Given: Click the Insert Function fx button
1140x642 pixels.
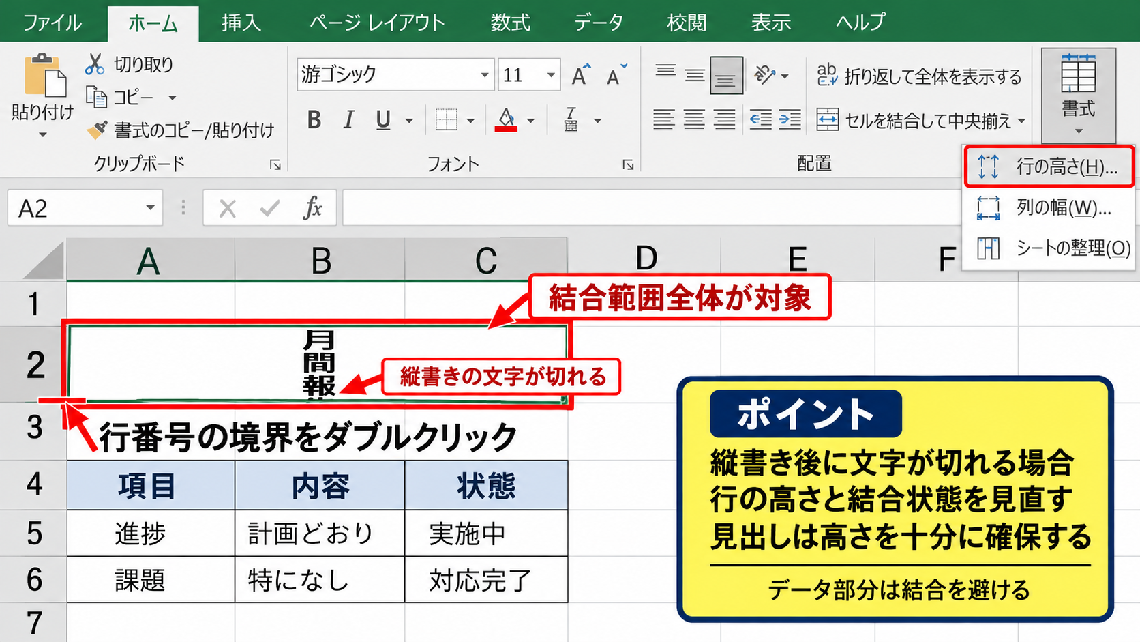Looking at the screenshot, I should pyautogui.click(x=312, y=207).
